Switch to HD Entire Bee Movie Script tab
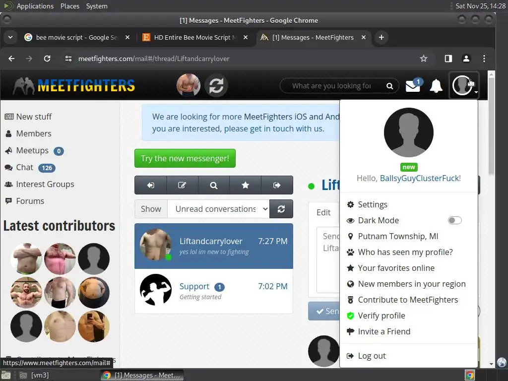508x381 pixels. (195, 37)
